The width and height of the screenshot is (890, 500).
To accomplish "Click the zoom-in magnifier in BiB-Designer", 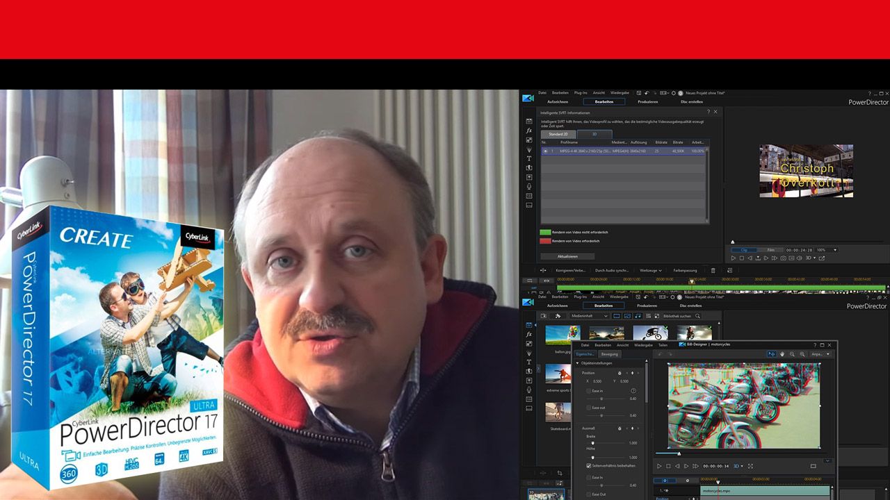I will tap(802, 354).
